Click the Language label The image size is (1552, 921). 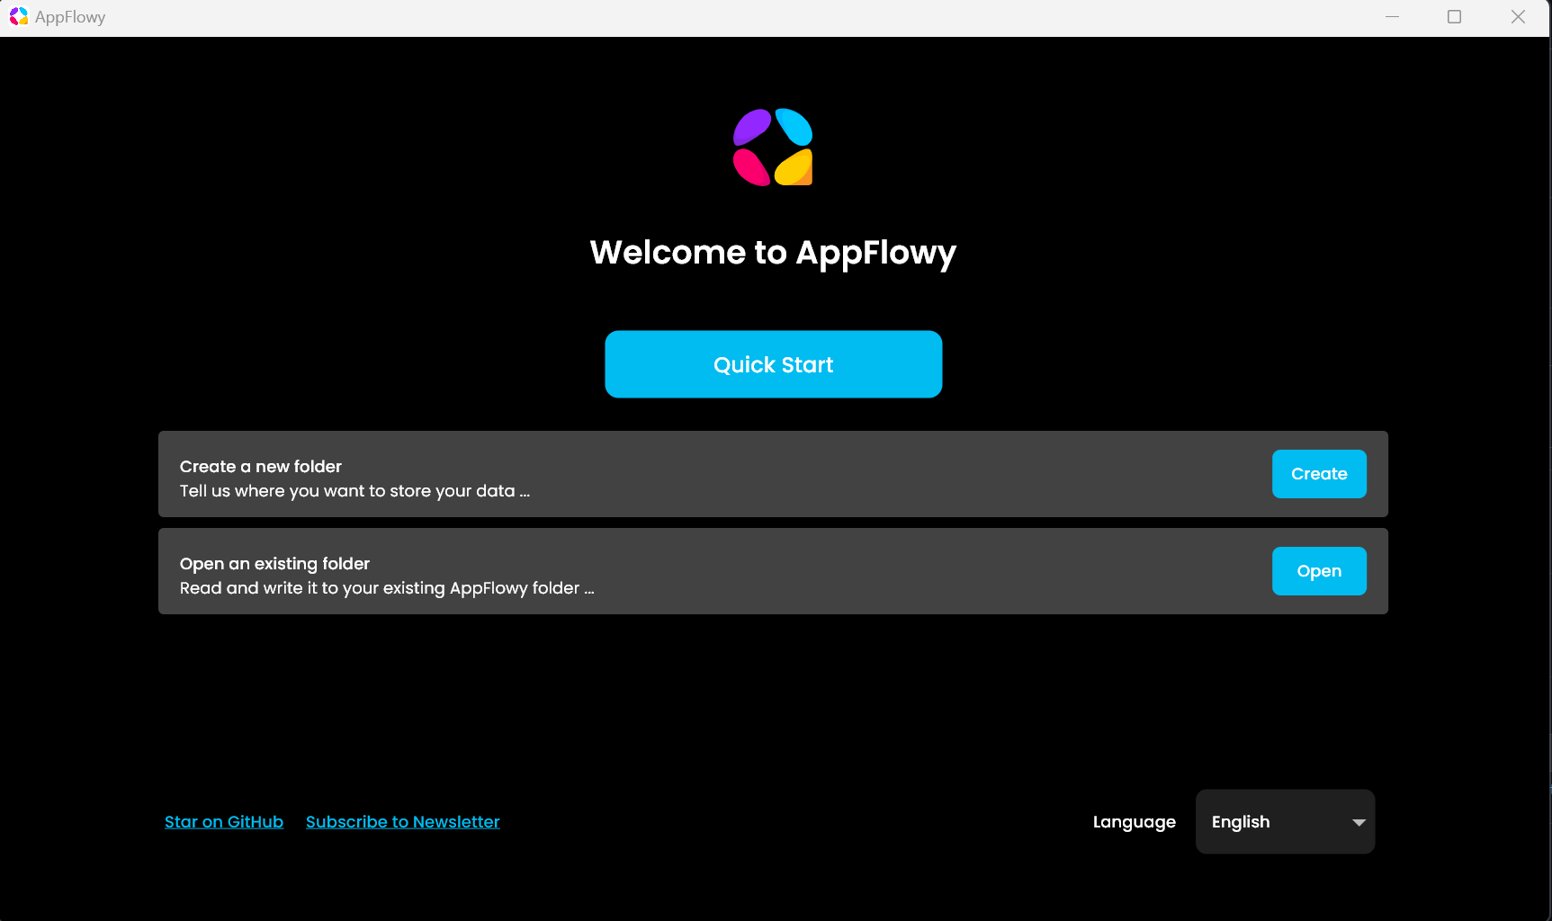point(1134,822)
